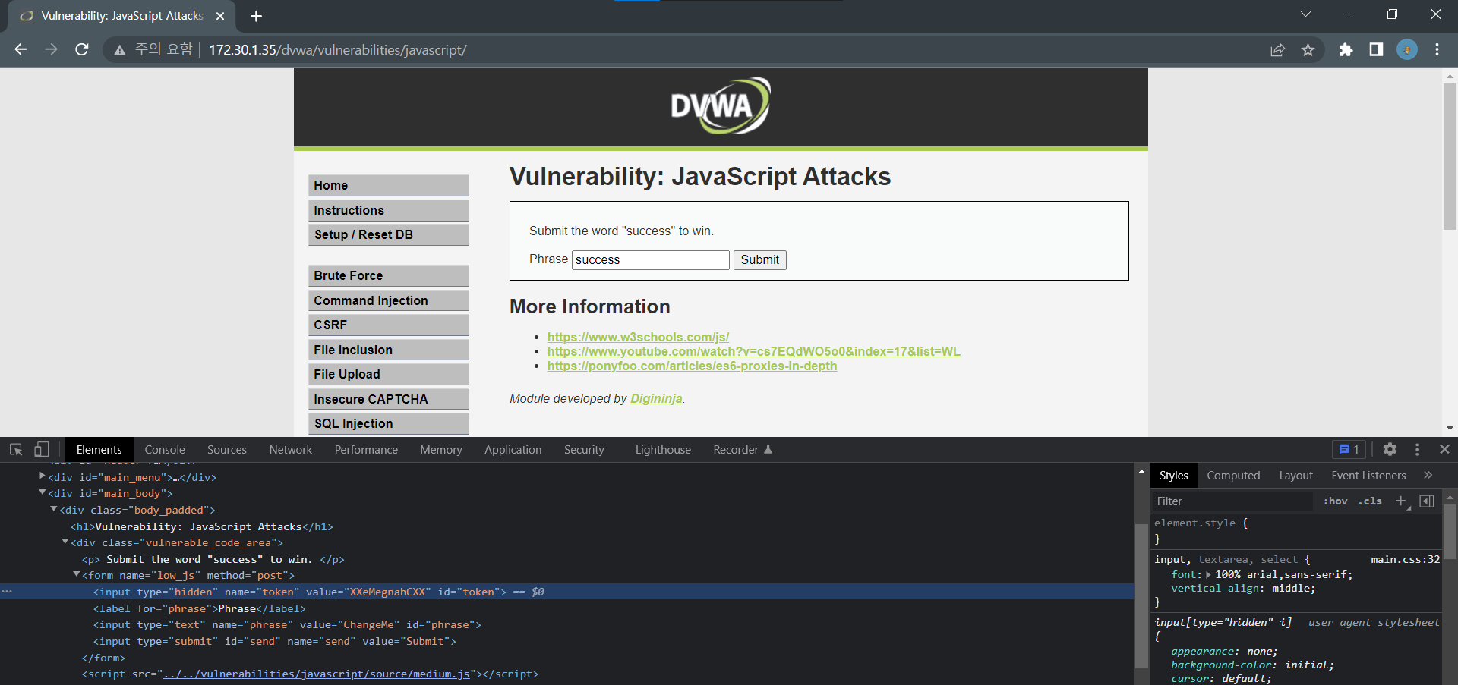Select the Elements tab
This screenshot has width=1458, height=685.
pyautogui.click(x=99, y=449)
